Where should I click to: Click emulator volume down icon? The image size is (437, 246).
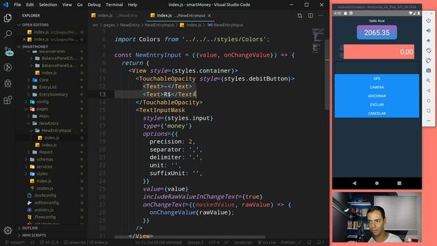[x=429, y=40]
